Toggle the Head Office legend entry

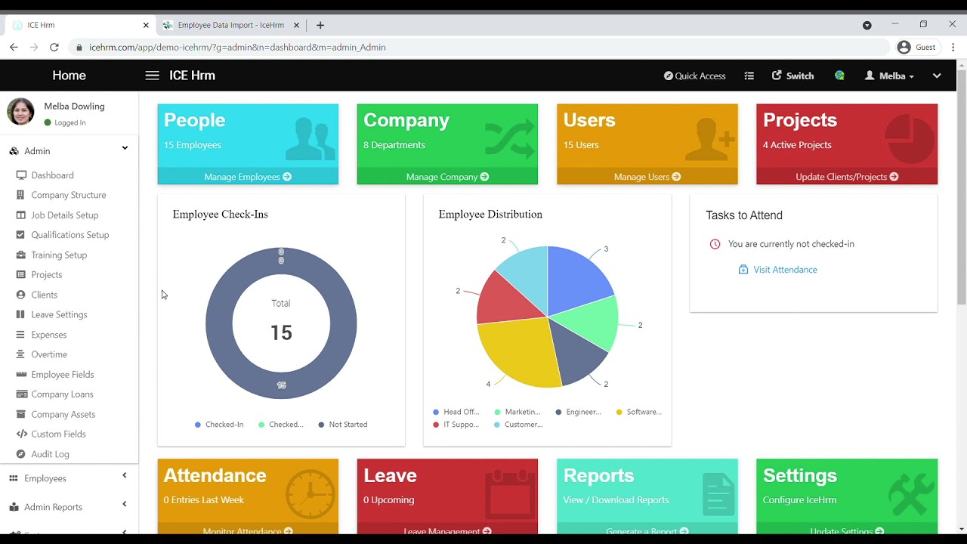coord(456,412)
